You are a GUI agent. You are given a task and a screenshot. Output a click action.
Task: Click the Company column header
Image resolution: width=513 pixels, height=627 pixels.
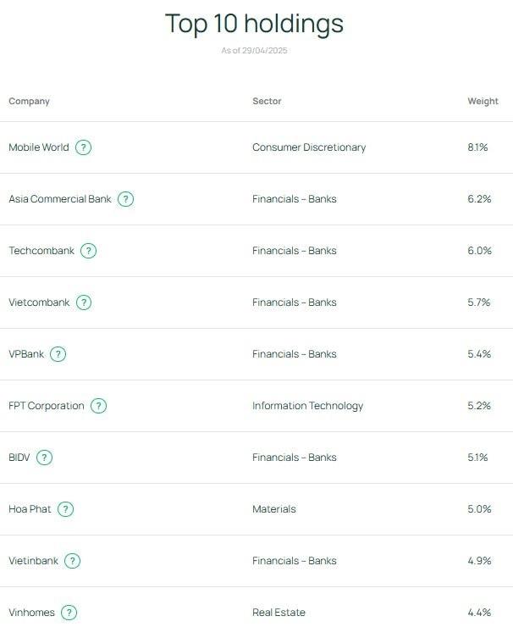tap(29, 102)
